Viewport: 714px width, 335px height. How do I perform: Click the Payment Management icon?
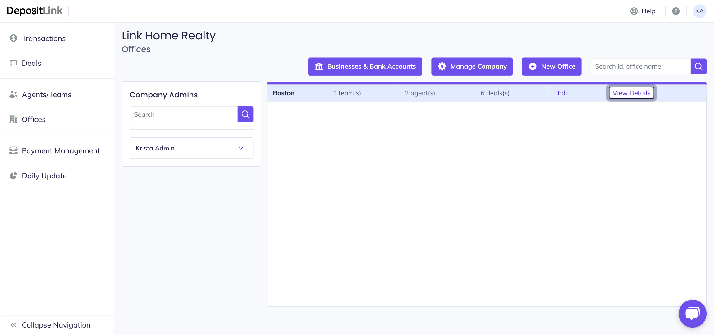coord(13,150)
